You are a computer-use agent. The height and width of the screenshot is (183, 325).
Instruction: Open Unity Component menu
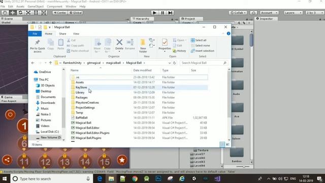click(x=54, y=7)
